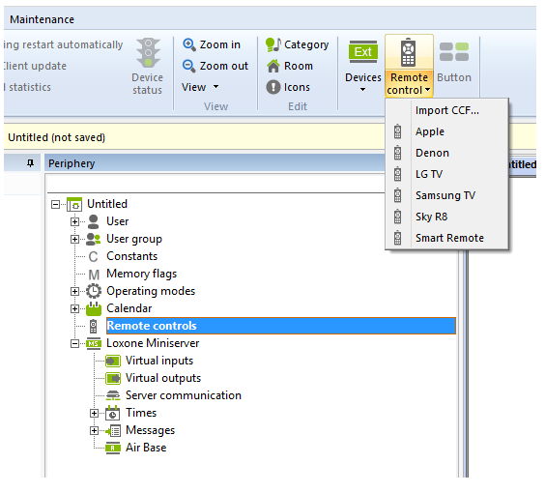This screenshot has width=545, height=493.
Task: Click the Device status traffic light icon
Action: [148, 52]
